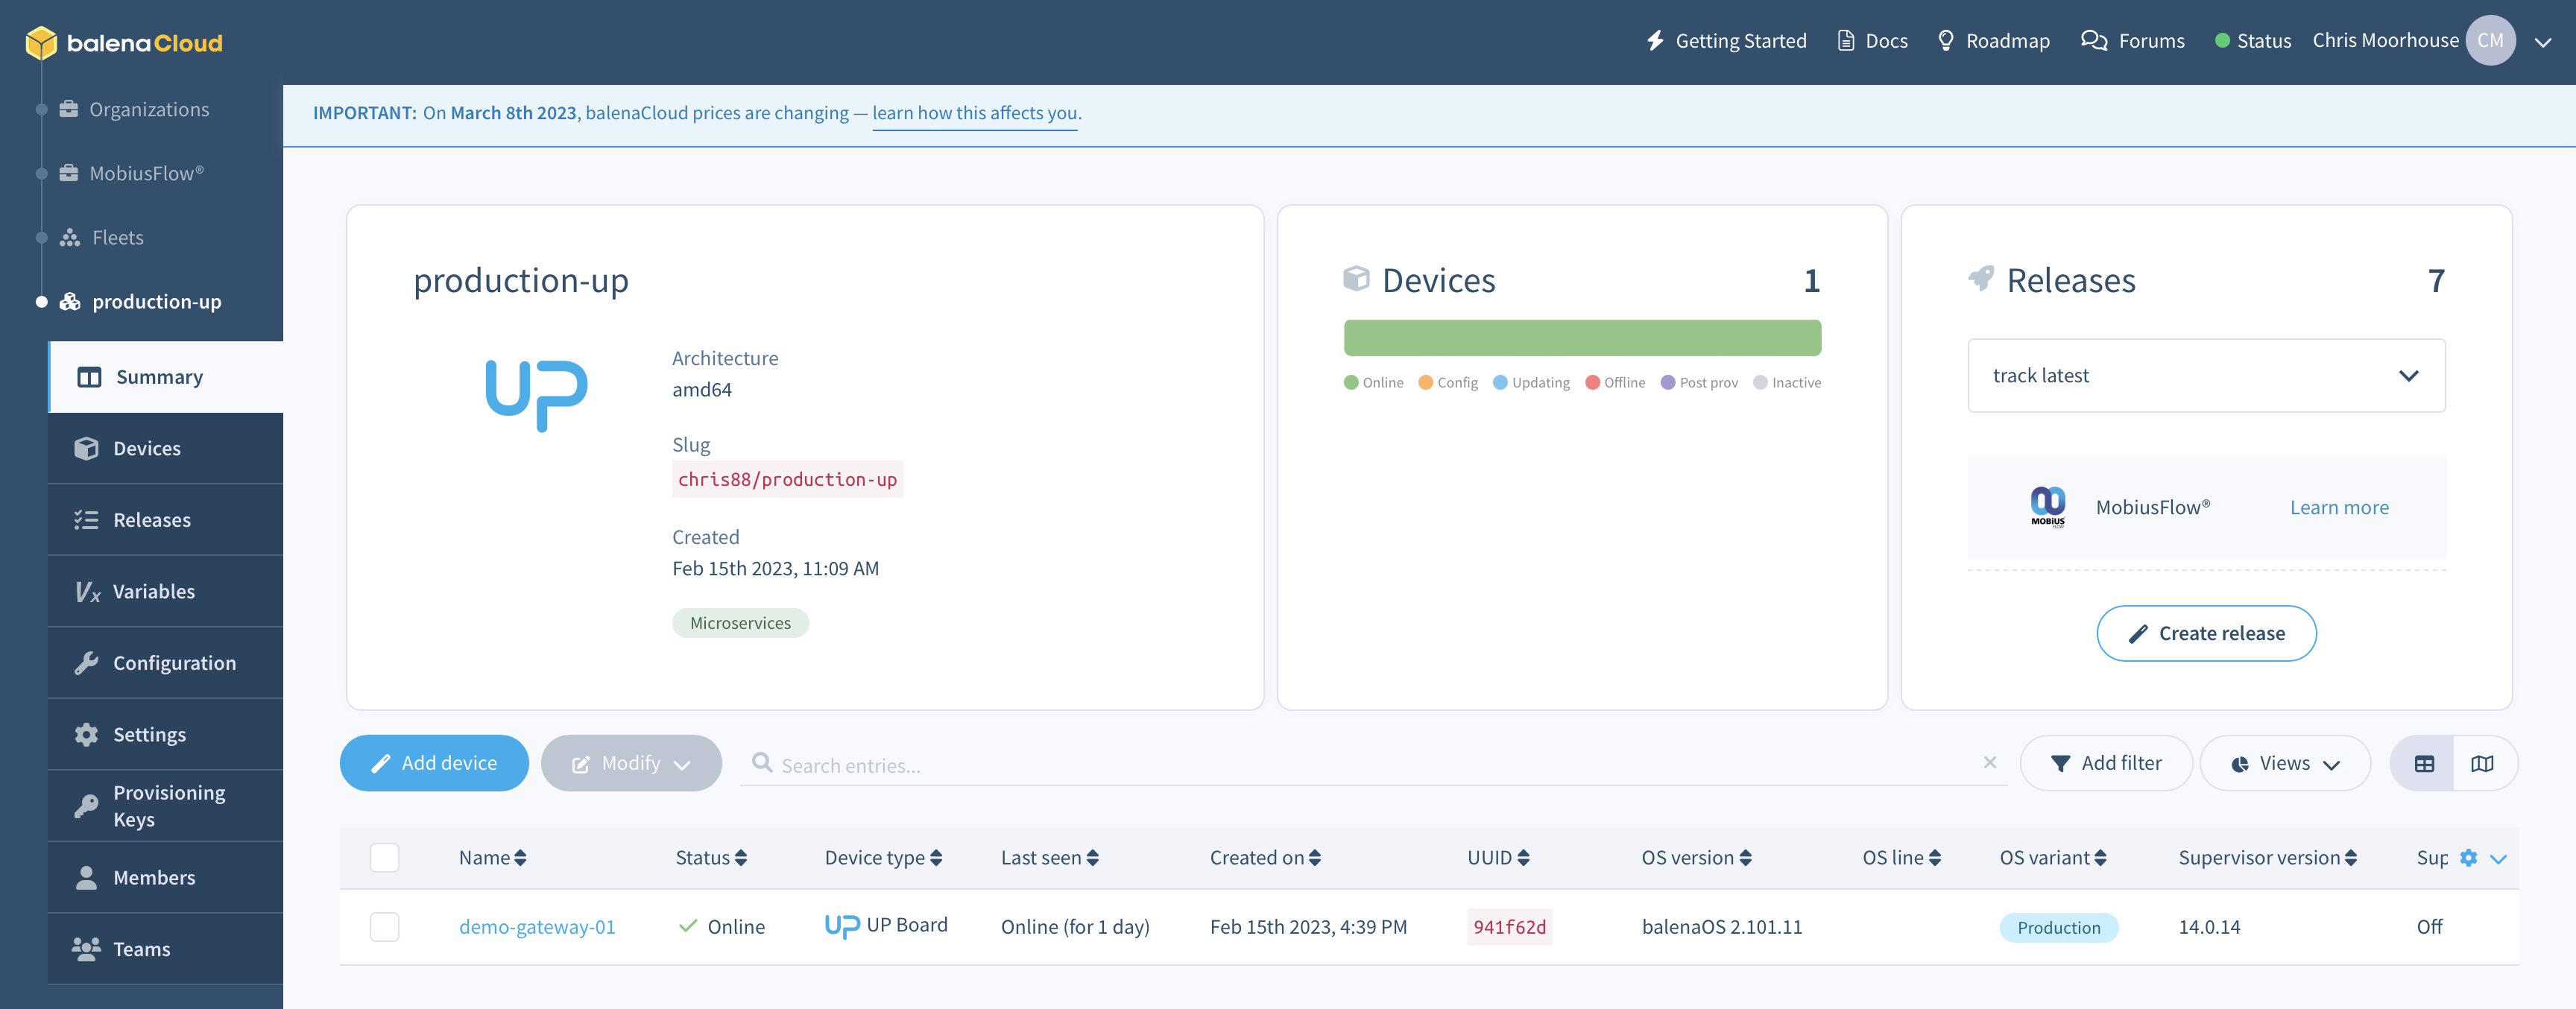The width and height of the screenshot is (2576, 1009).
Task: Click the chris88/production-up slug
Action: click(787, 479)
